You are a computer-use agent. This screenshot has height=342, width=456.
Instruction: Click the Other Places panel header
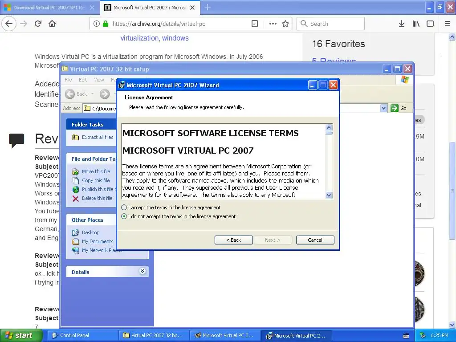click(92, 220)
